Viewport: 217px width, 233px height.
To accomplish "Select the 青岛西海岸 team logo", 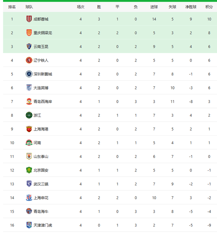I will [x=29, y=101].
